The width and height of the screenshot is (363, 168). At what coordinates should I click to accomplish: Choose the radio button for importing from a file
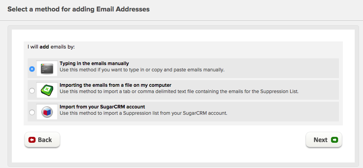click(x=32, y=91)
